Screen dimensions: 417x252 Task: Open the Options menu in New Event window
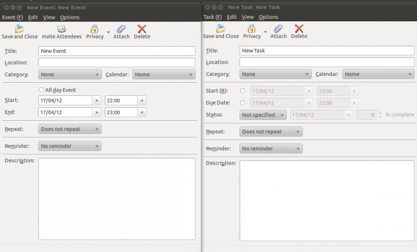[x=69, y=17]
